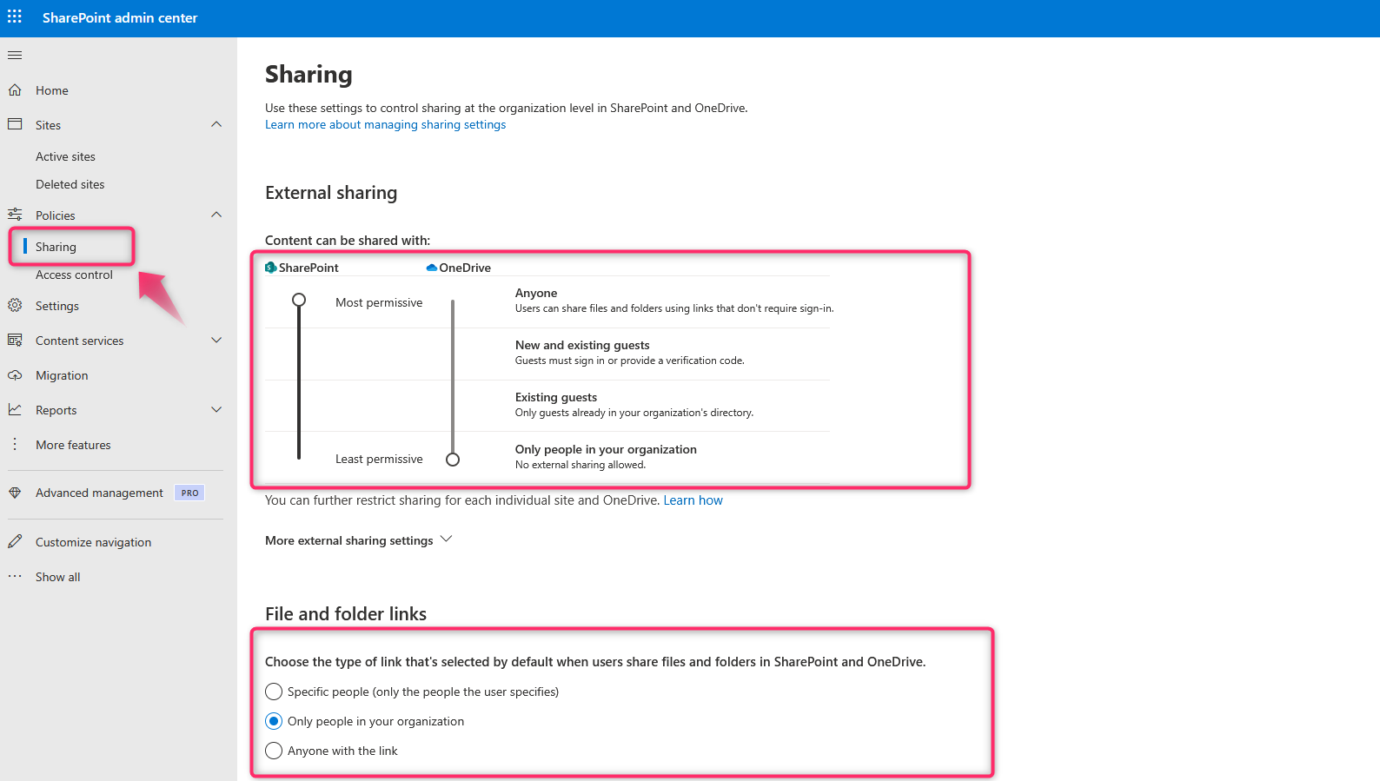Image resolution: width=1380 pixels, height=781 pixels.
Task: Open Advanced management page
Action: pyautogui.click(x=99, y=493)
